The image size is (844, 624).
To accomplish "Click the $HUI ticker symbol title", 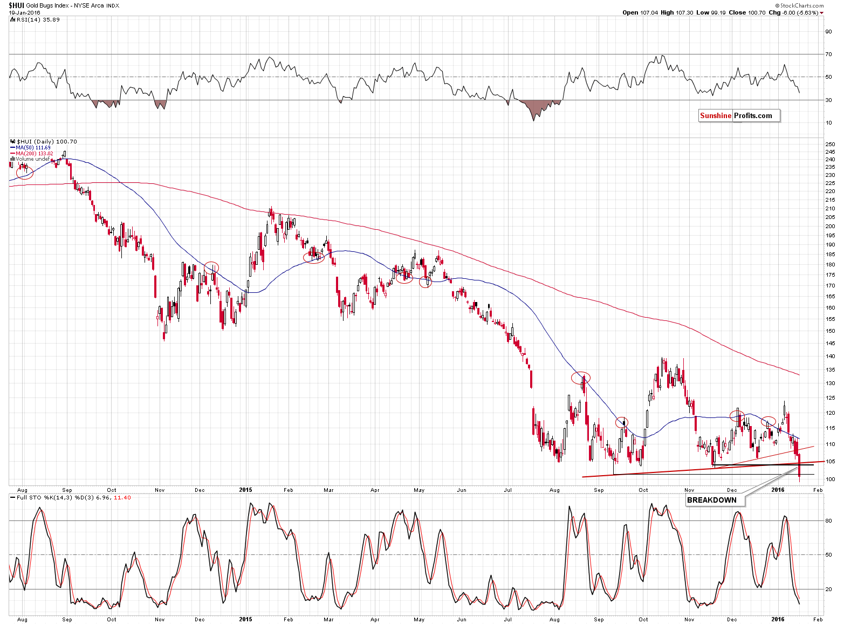I will (16, 5).
